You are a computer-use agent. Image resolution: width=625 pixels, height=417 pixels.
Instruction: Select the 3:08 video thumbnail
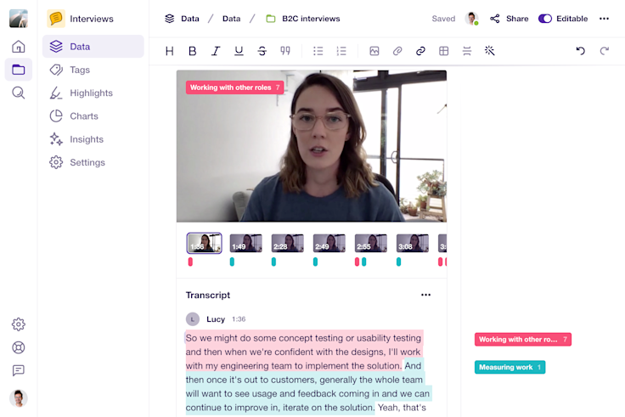413,243
